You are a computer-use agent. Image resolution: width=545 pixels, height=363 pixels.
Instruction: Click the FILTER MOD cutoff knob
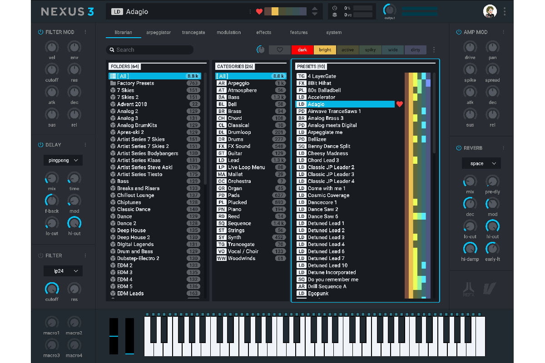[52, 69]
